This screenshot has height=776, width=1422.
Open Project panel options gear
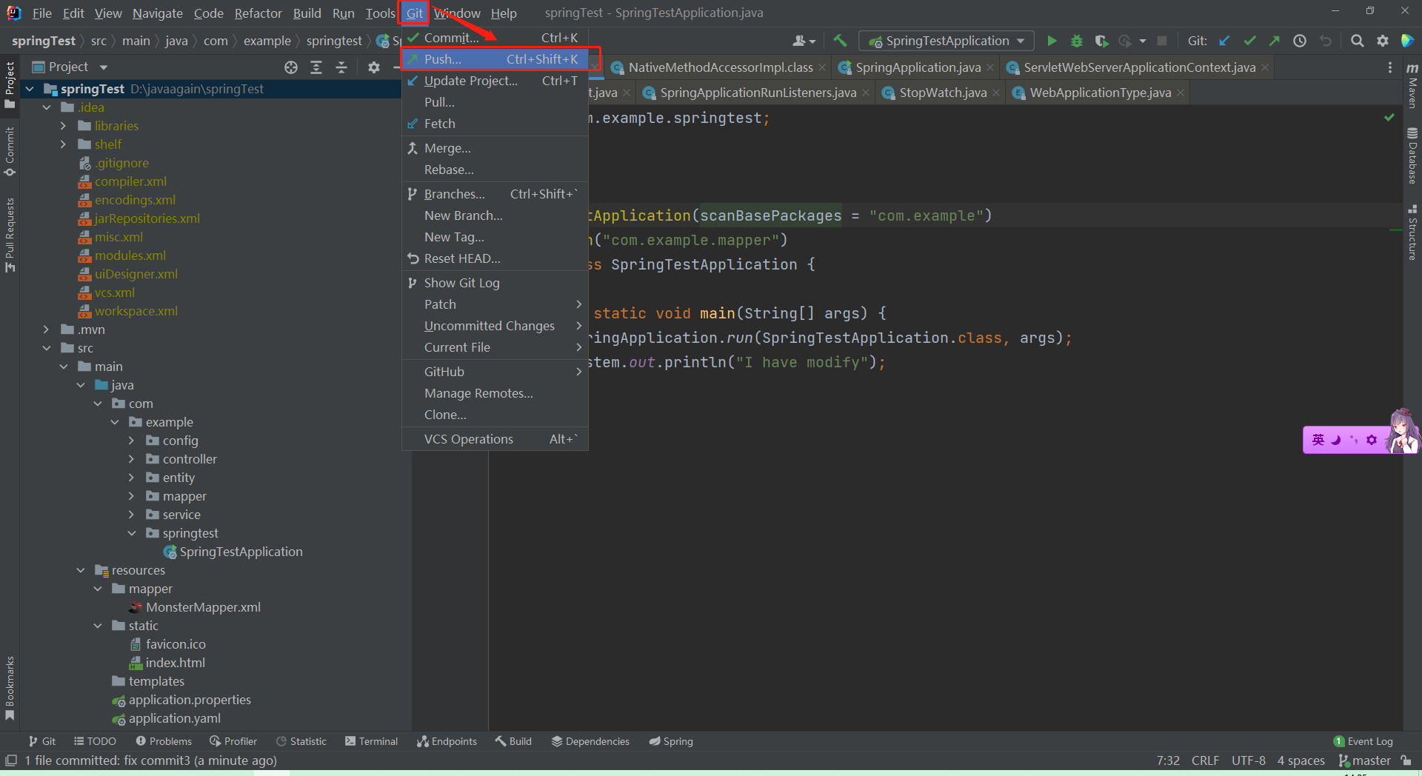point(374,67)
